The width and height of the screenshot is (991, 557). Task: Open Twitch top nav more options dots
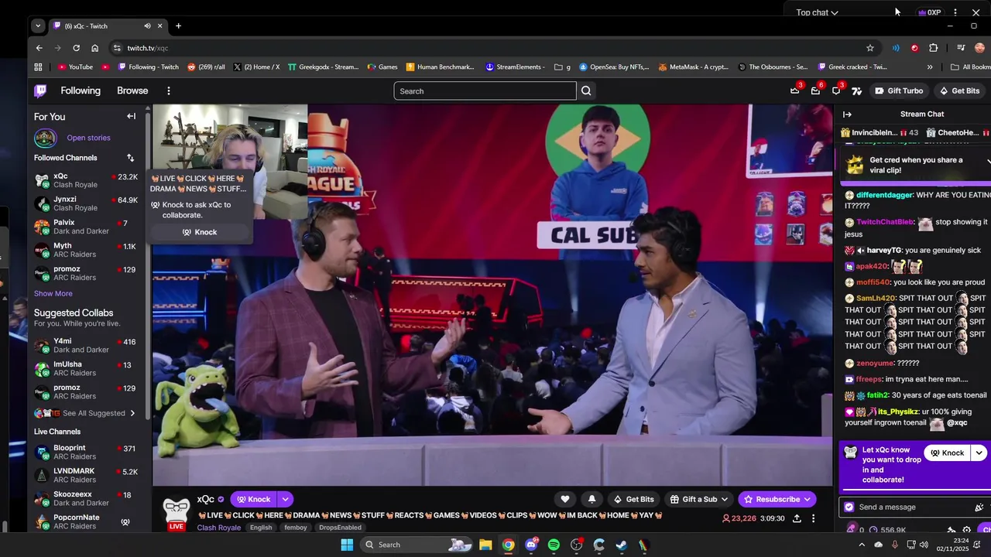tap(168, 91)
